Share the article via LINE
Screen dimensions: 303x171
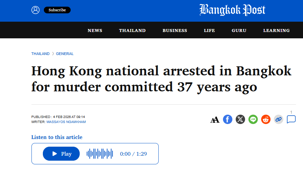[x=253, y=119]
